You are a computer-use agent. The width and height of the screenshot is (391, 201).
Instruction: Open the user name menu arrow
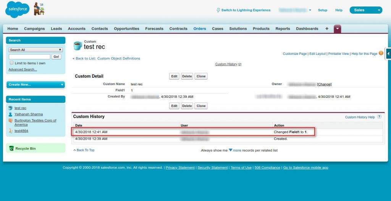click(x=310, y=10)
